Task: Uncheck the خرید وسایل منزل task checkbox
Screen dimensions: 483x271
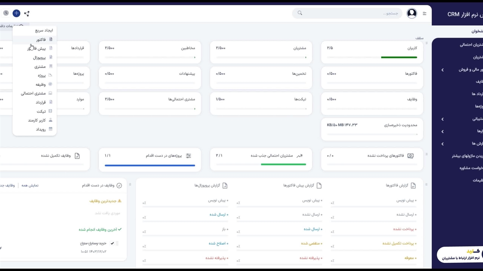Action: pos(112,244)
